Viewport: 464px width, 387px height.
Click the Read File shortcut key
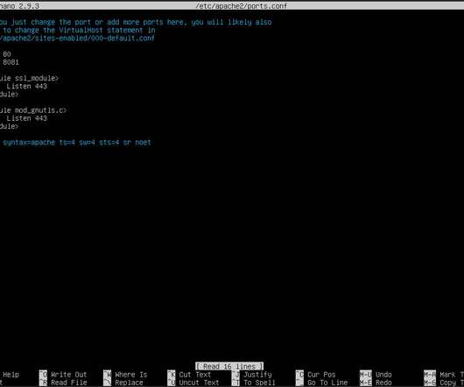pos(43,383)
